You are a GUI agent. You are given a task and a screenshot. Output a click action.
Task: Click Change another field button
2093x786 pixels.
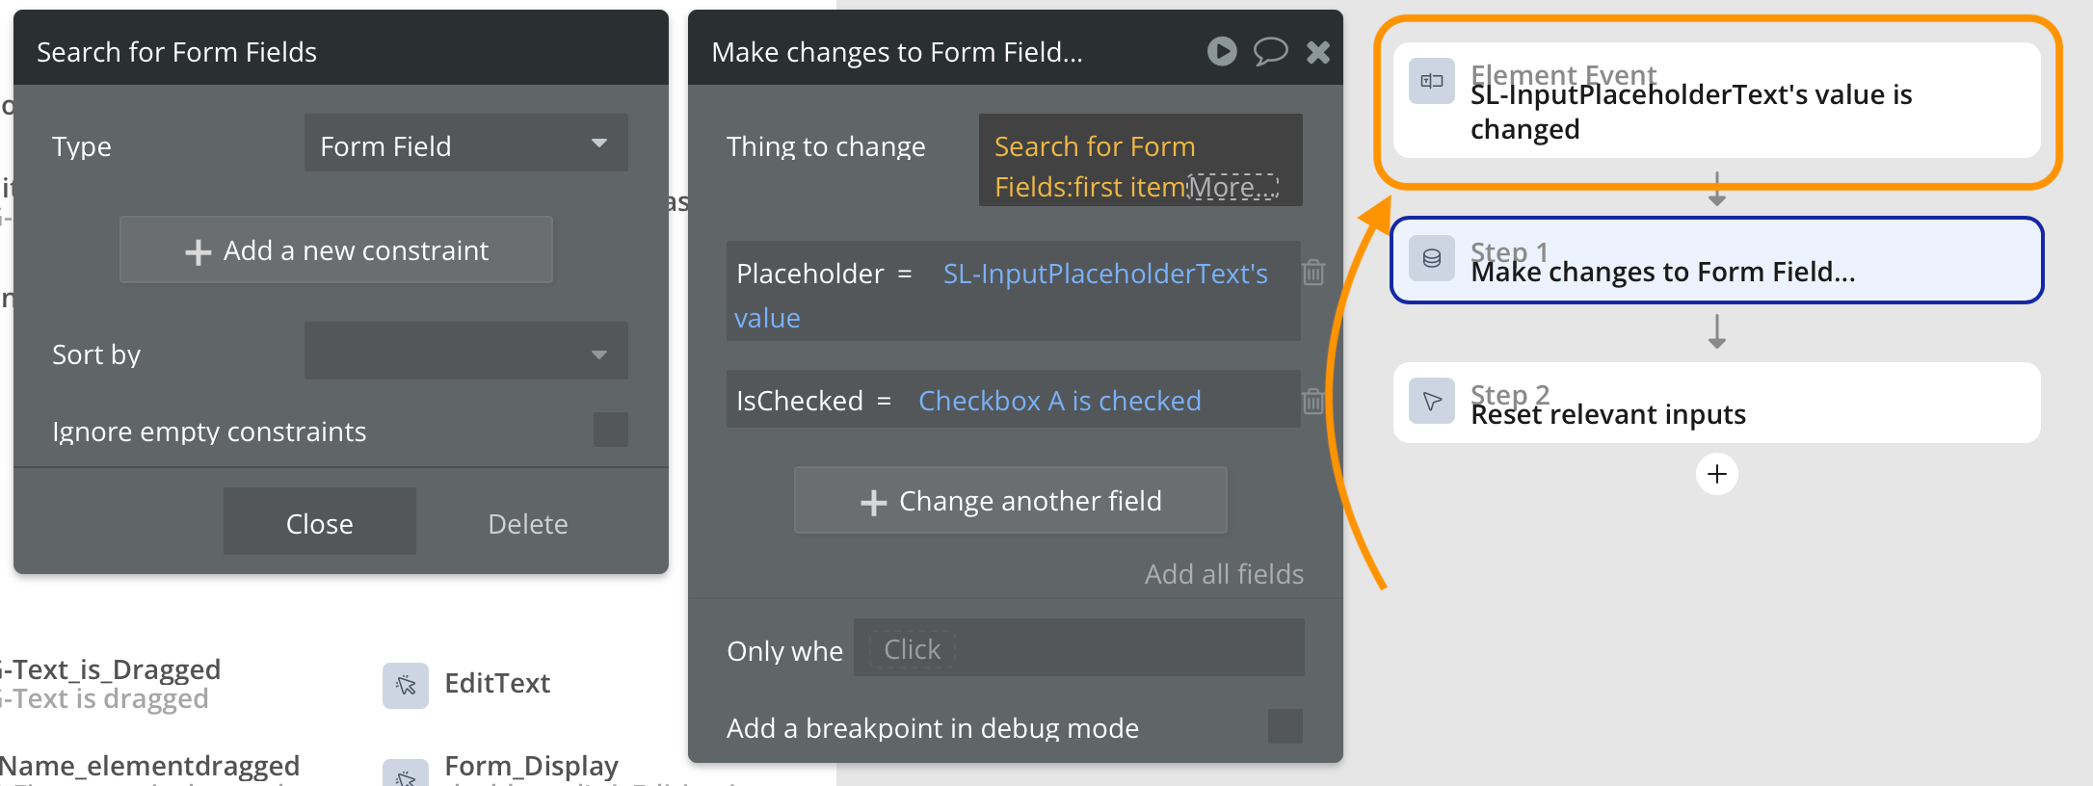pyautogui.click(x=1011, y=500)
